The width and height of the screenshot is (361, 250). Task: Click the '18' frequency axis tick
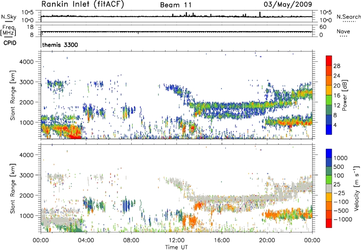click(x=30, y=27)
